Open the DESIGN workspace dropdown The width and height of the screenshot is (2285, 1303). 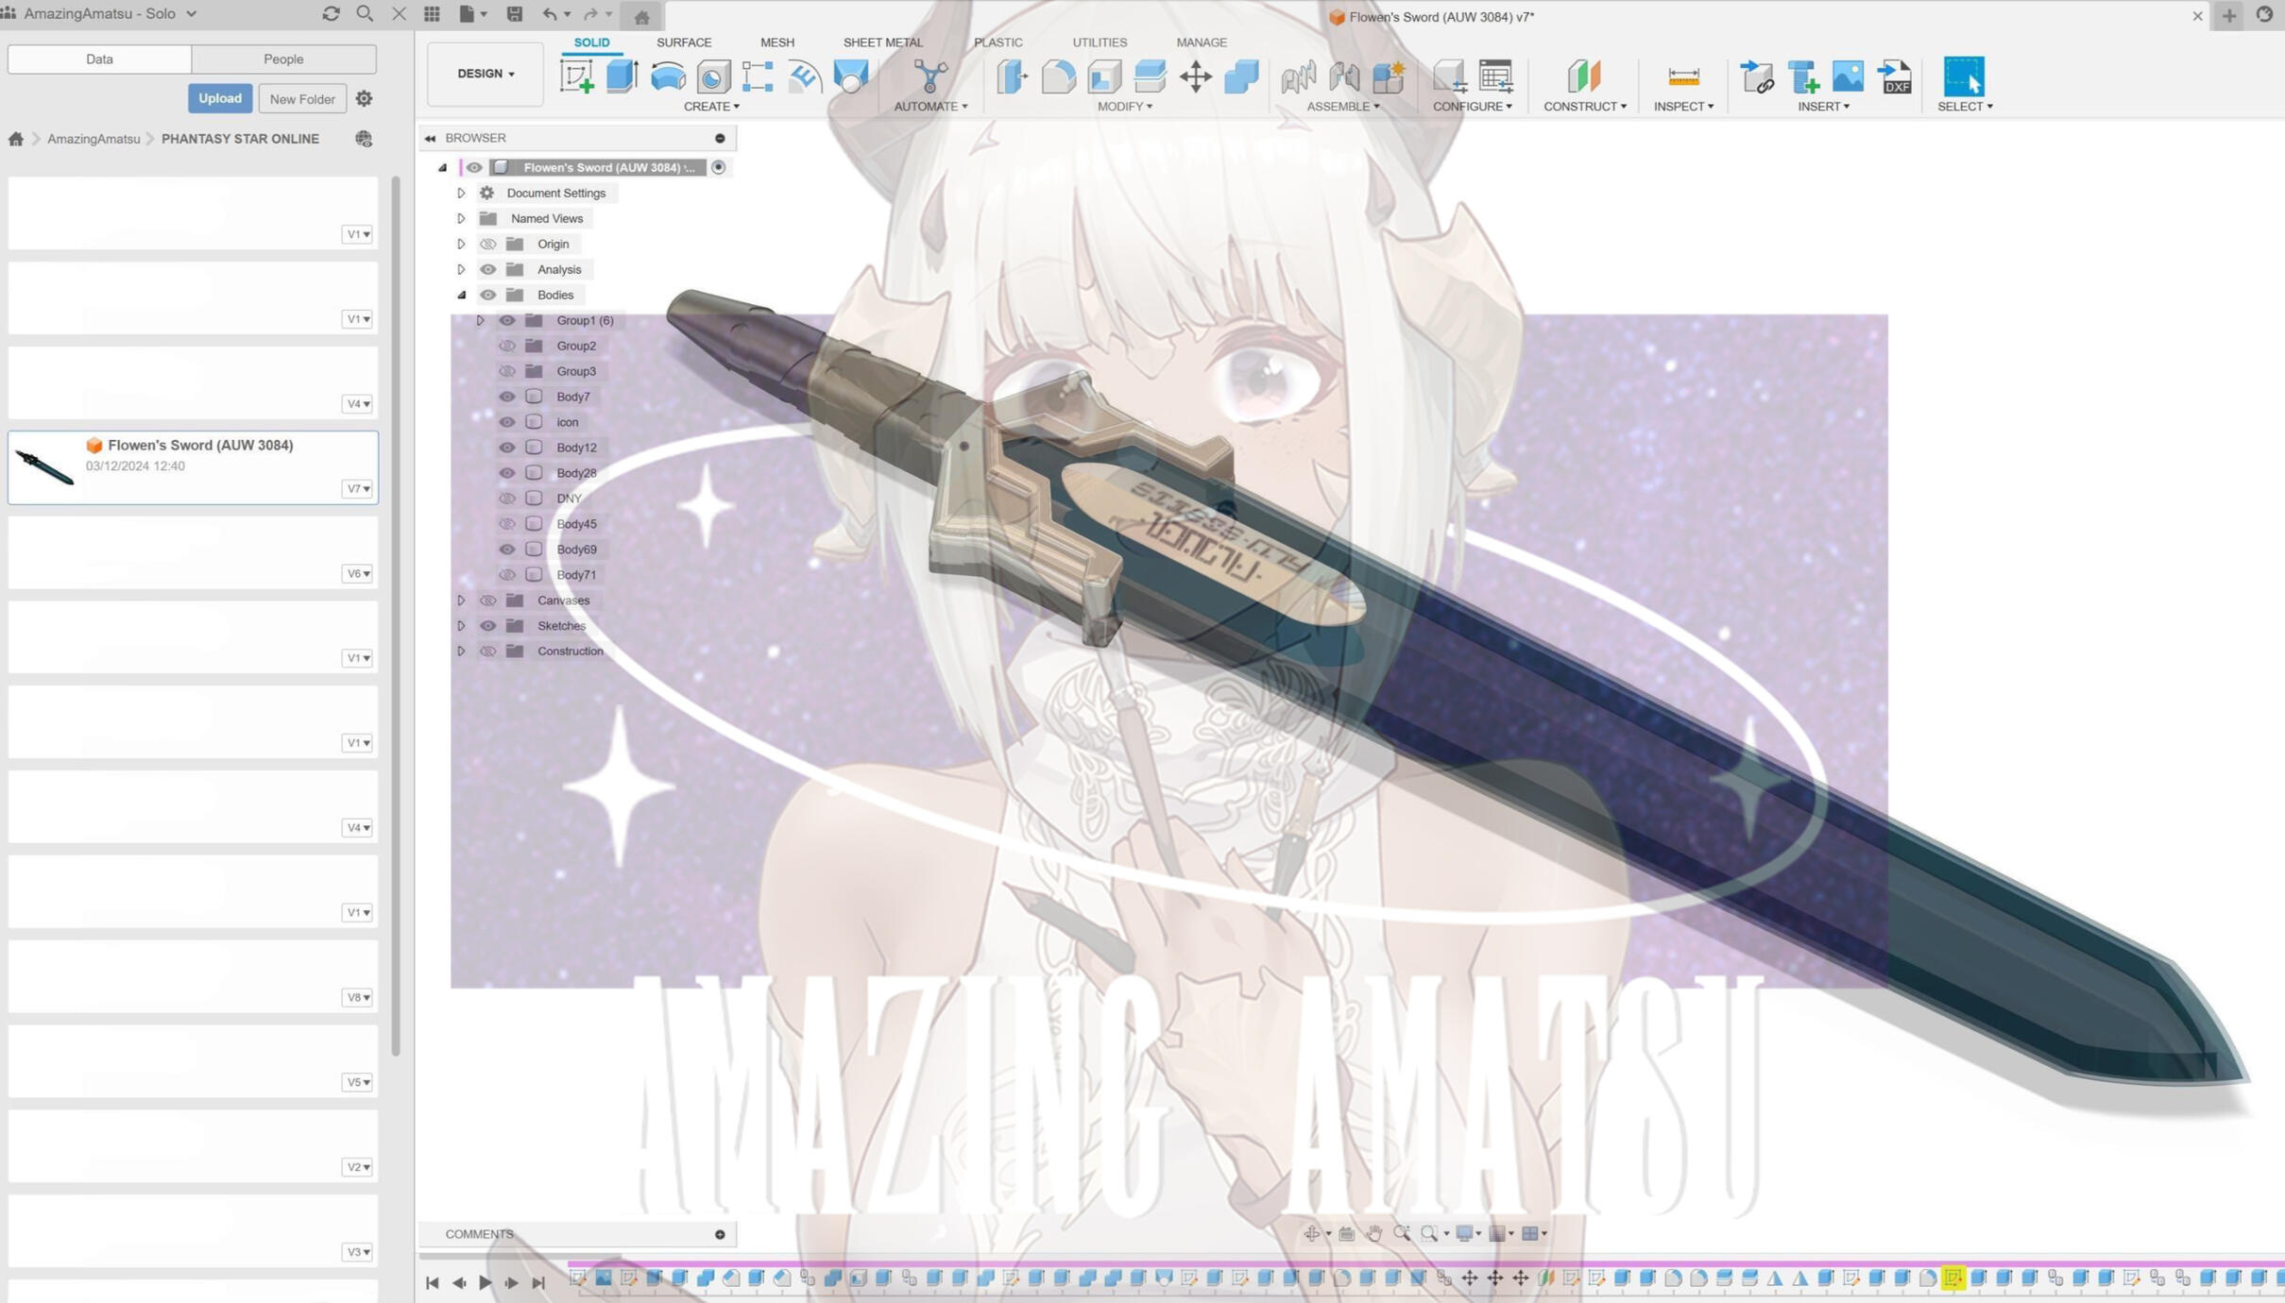coord(486,74)
